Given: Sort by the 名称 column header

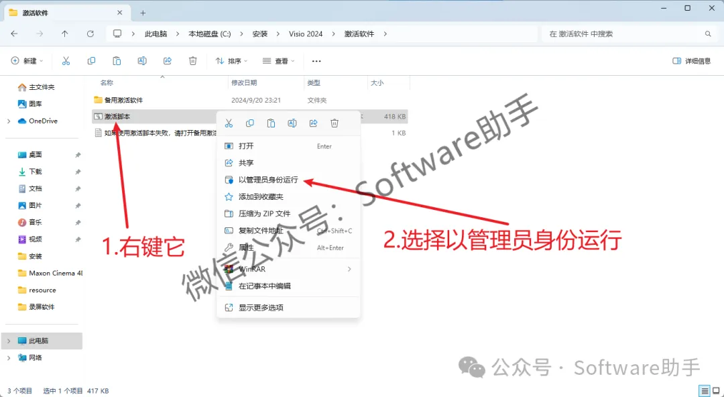Looking at the screenshot, I should [107, 82].
